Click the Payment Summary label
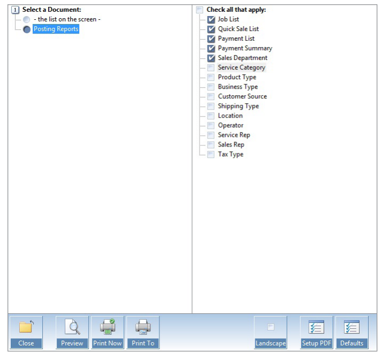 tap(245, 48)
